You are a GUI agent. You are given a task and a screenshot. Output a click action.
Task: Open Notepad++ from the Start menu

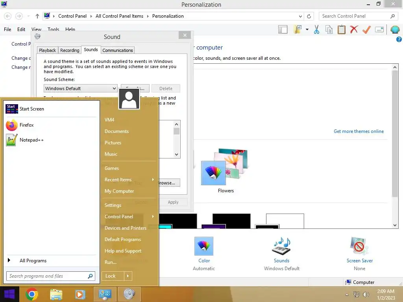25,140
